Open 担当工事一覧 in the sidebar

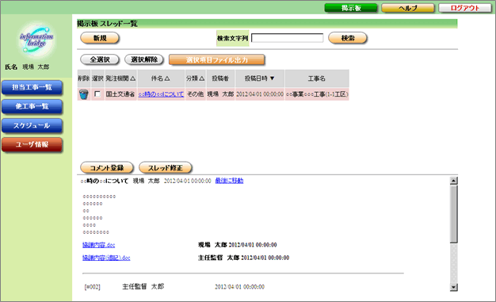pos(32,87)
